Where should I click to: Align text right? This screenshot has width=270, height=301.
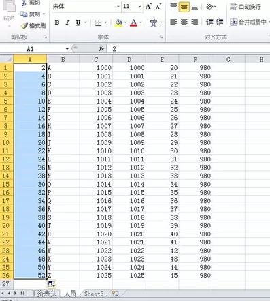click(x=195, y=22)
